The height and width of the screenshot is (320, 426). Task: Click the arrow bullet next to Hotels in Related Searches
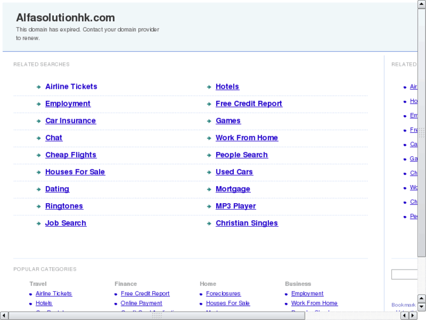coord(209,87)
